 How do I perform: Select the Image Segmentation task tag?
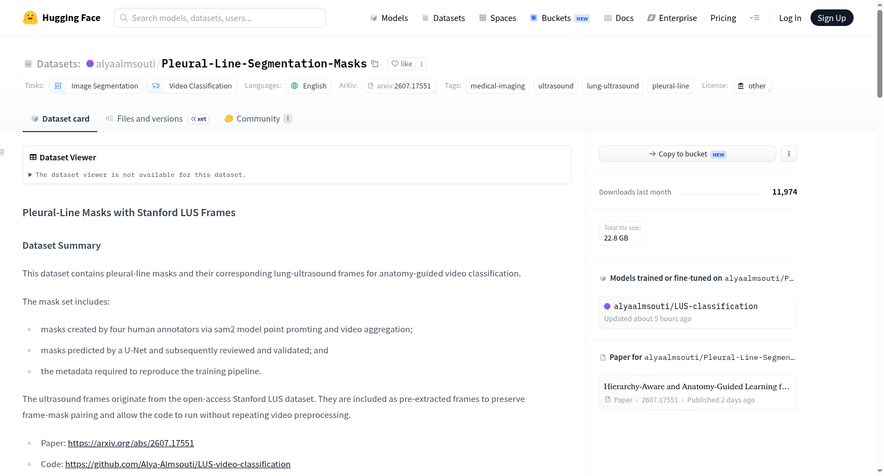coord(96,86)
